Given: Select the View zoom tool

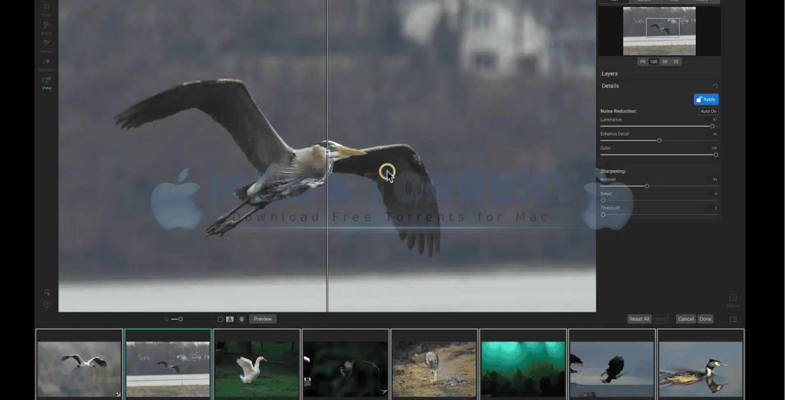Looking at the screenshot, I should [x=46, y=82].
